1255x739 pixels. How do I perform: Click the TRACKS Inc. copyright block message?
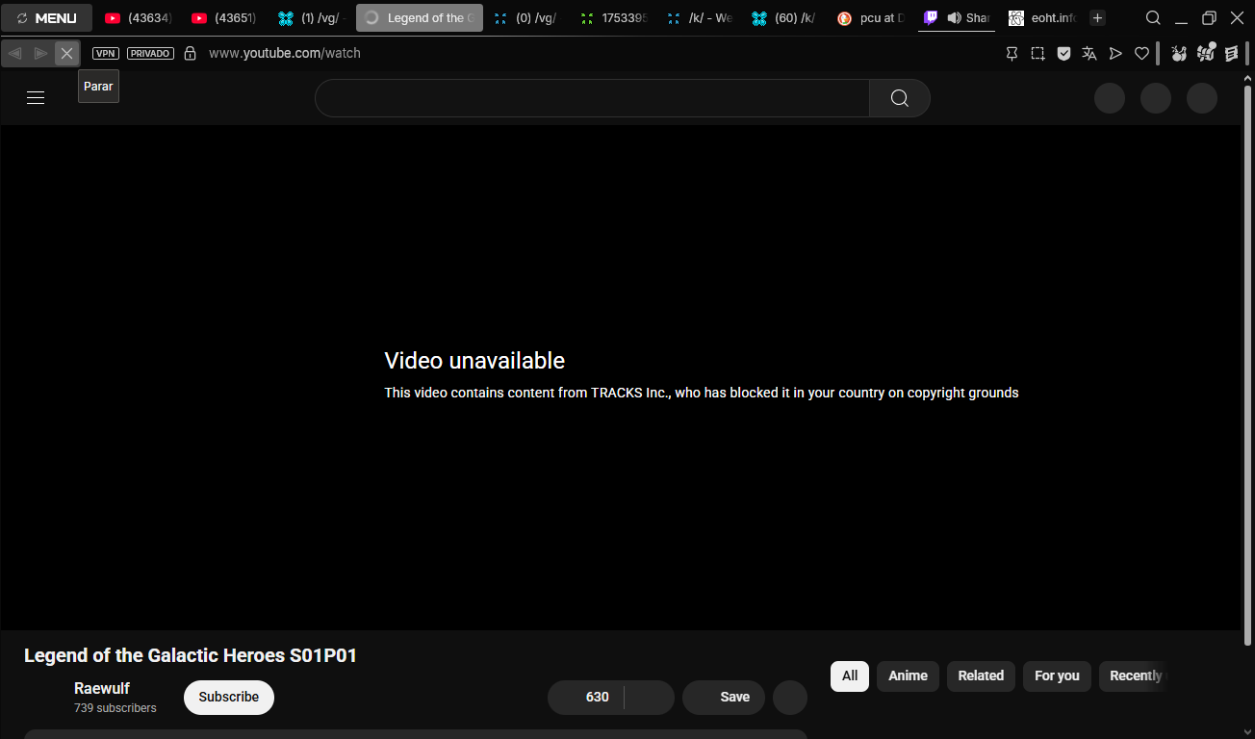[x=702, y=393]
